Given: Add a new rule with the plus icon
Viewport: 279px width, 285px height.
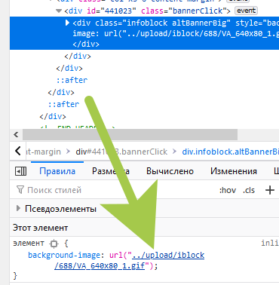Looking at the screenshot, I should coord(270,190).
